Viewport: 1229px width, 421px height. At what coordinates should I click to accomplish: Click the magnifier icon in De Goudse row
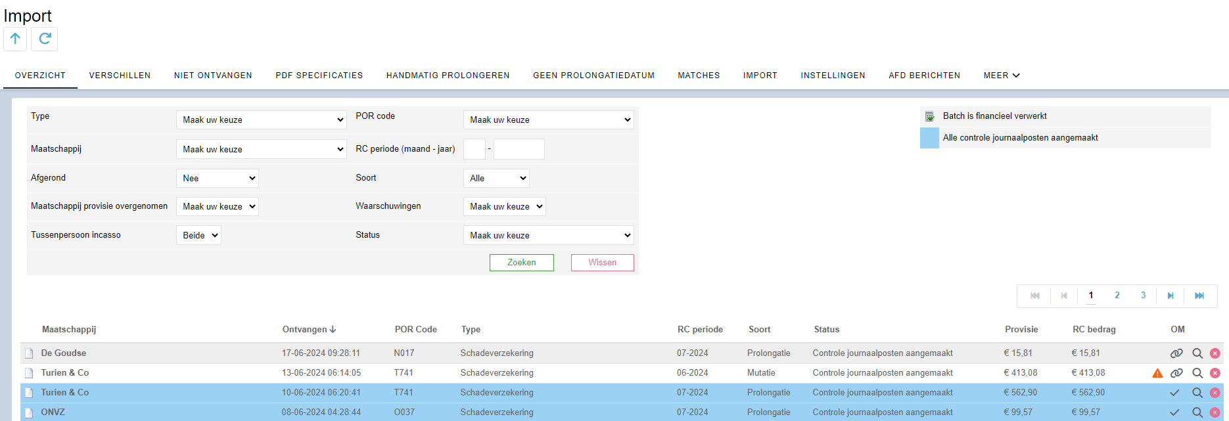[1197, 353]
